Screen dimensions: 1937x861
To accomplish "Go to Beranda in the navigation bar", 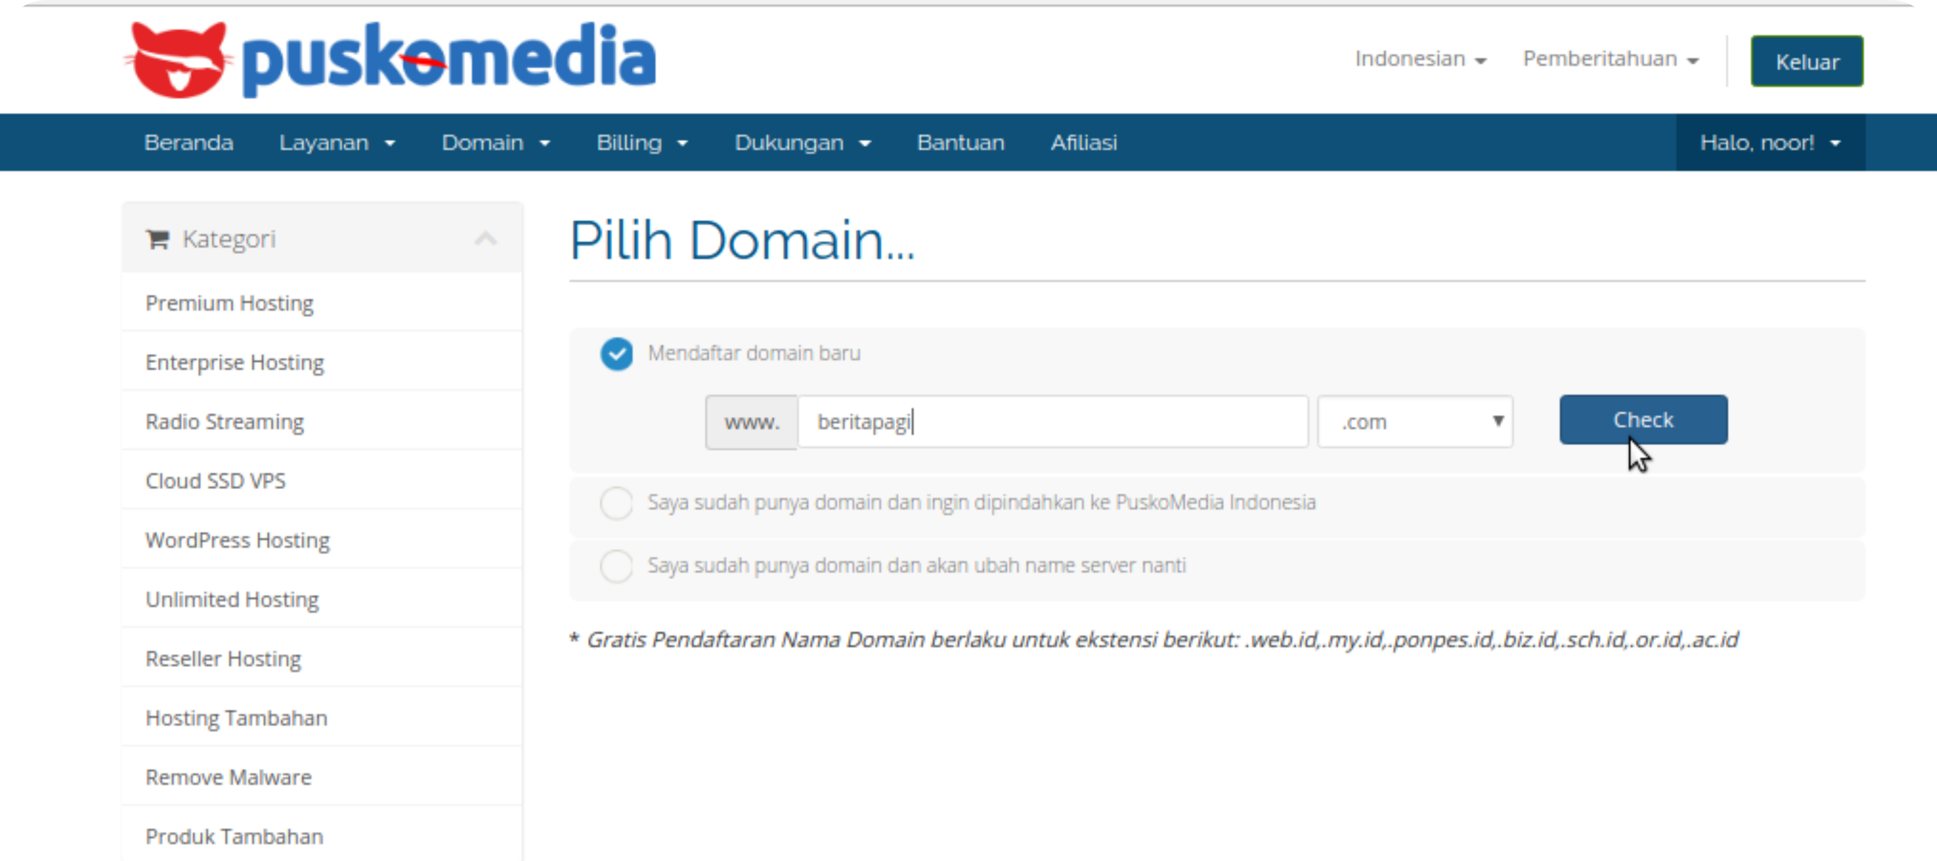I will click(189, 143).
